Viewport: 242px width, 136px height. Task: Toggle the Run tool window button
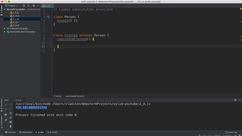tap(40, 132)
